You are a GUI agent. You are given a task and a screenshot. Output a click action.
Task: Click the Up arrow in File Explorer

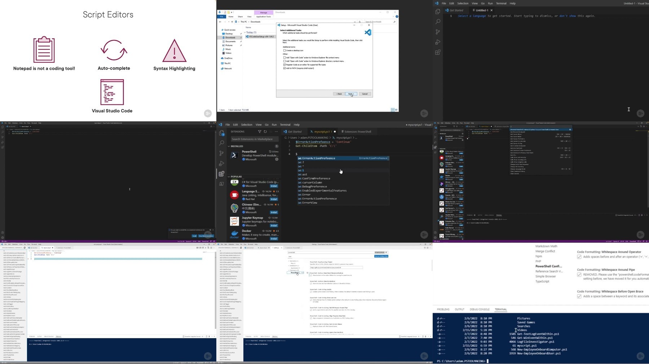point(232,22)
